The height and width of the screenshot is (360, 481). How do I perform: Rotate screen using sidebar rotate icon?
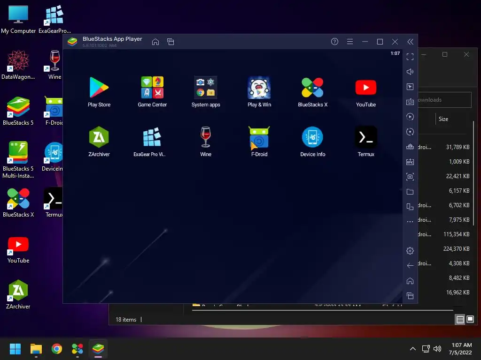[410, 207]
